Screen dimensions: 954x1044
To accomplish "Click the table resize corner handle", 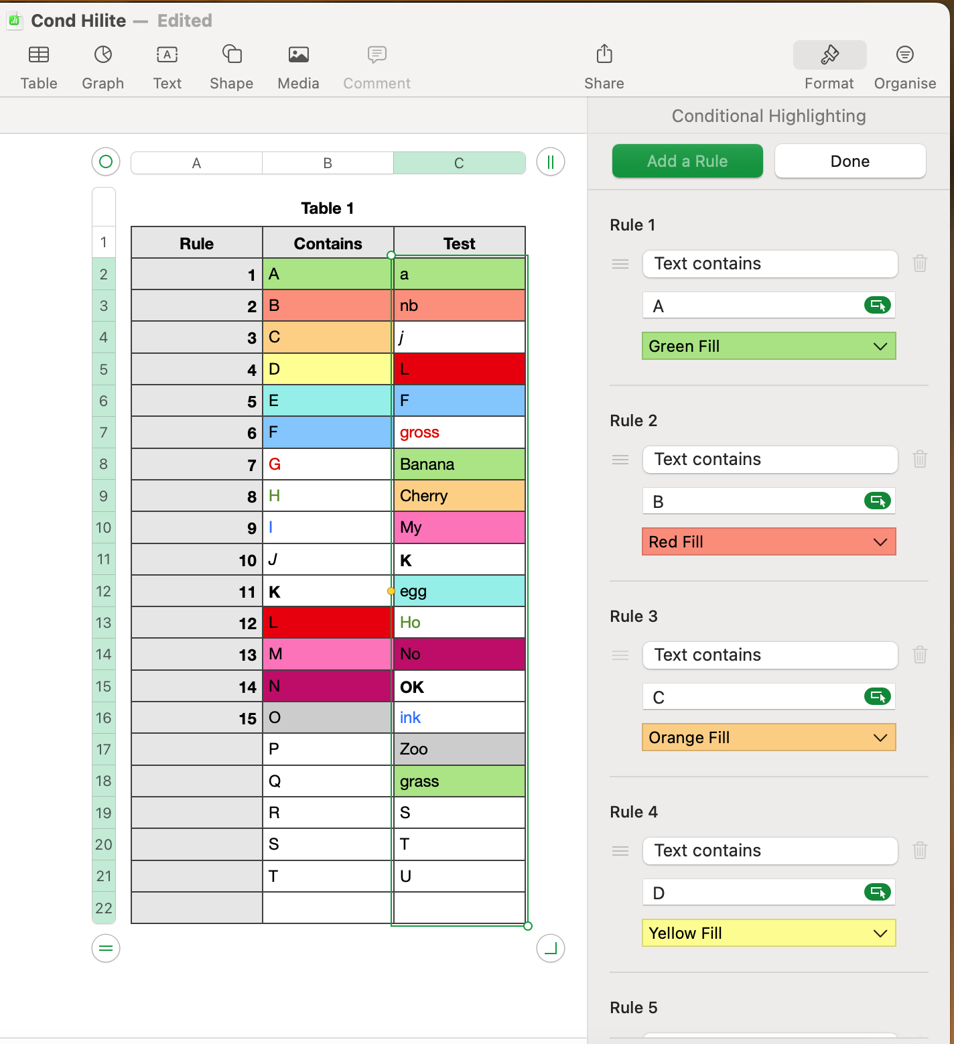I will 551,948.
